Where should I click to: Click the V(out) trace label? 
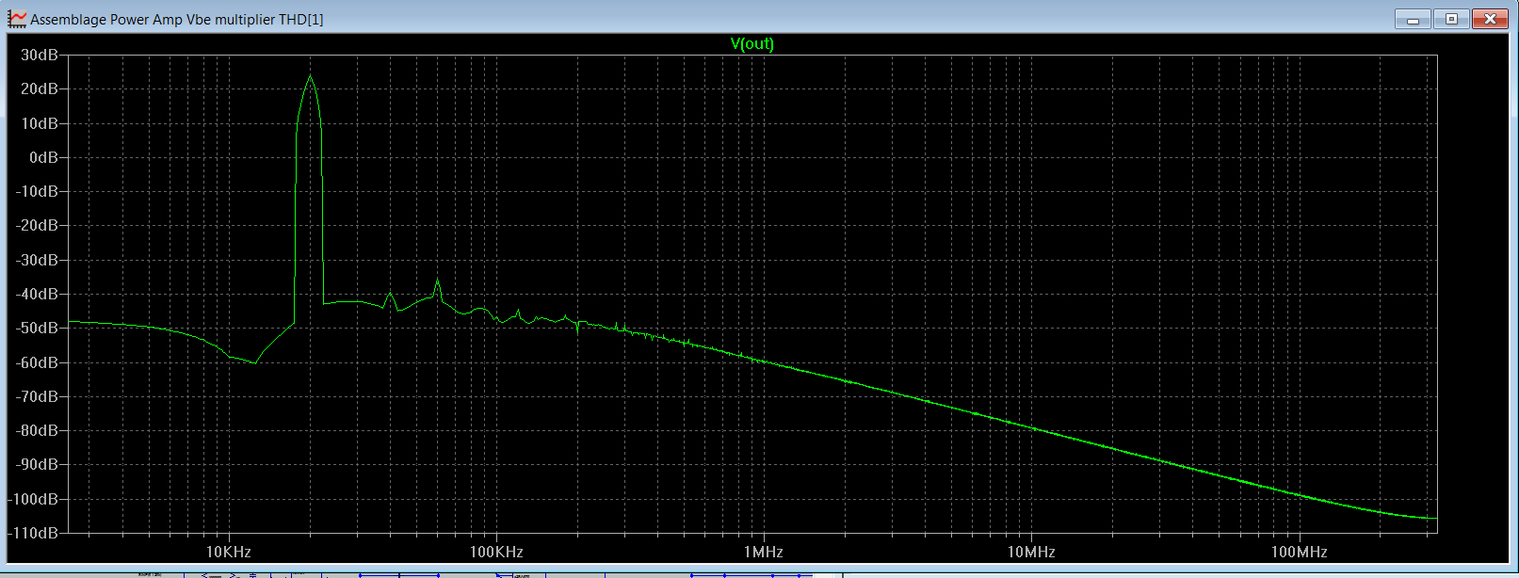[751, 43]
